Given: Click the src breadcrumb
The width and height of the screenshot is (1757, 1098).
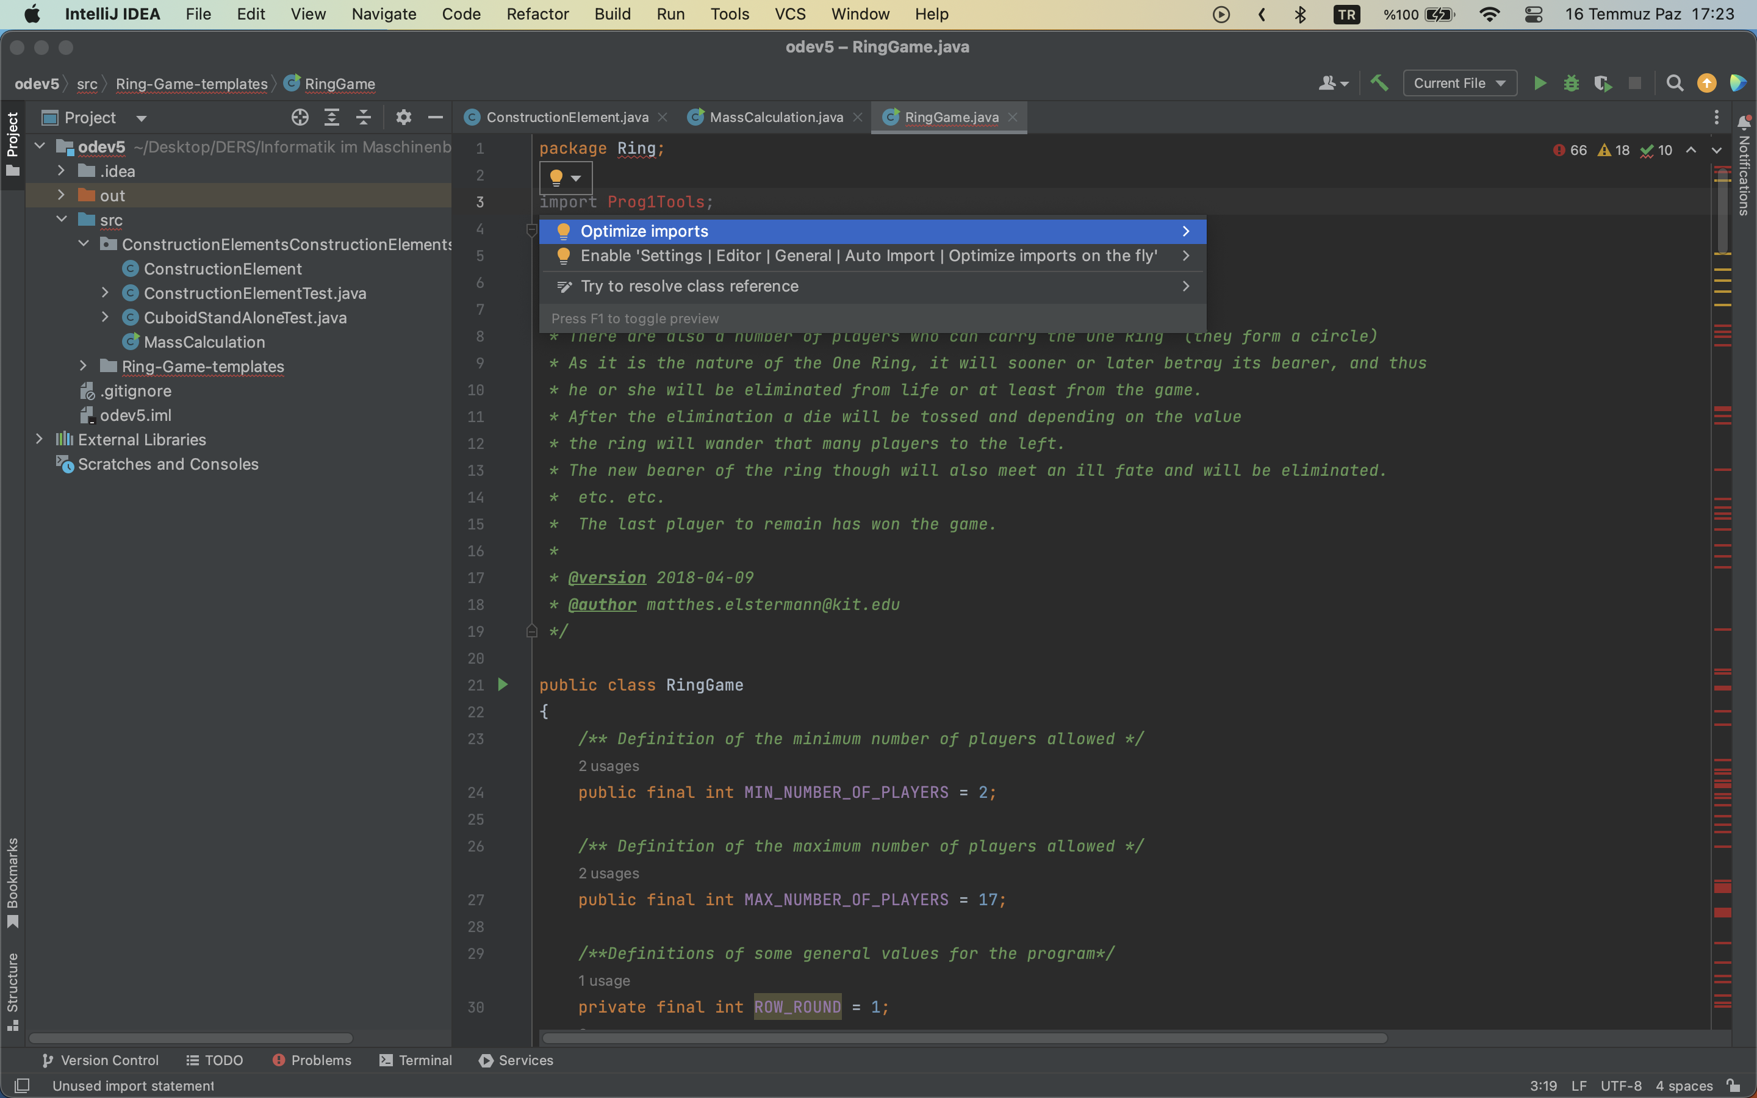Looking at the screenshot, I should 87,84.
